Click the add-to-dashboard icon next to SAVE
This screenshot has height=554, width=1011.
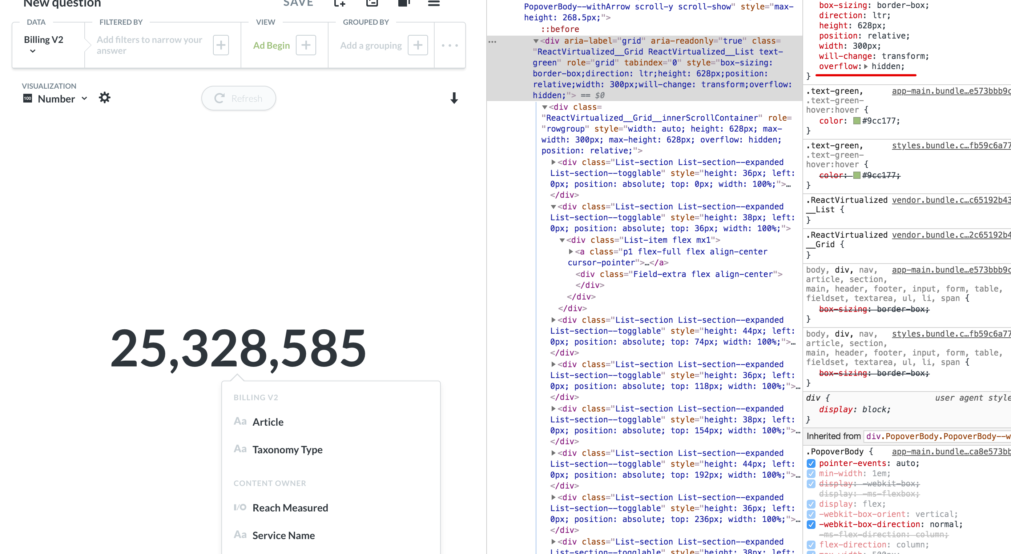pos(339,4)
